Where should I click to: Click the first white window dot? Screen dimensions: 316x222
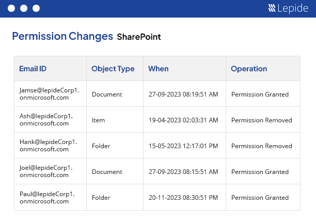tap(11, 8)
